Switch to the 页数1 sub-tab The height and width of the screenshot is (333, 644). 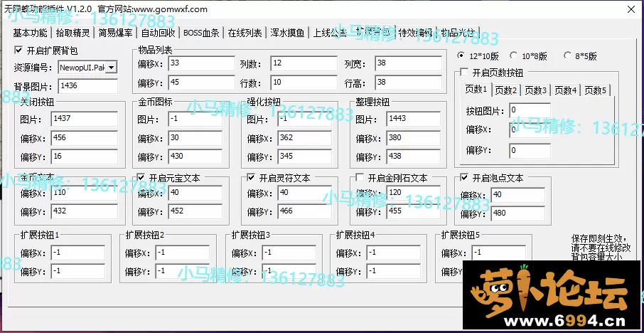[x=476, y=90]
